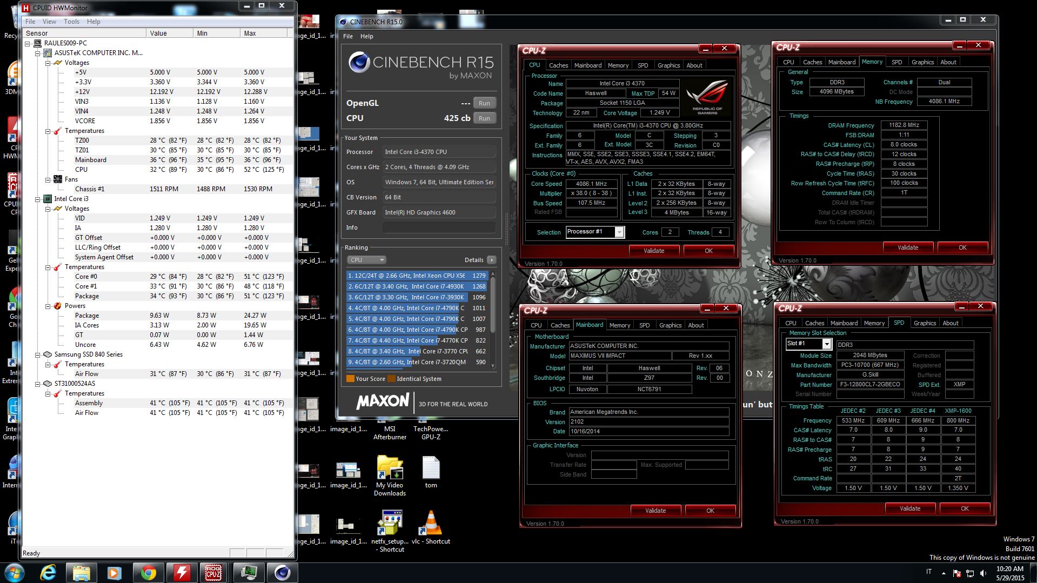Click Validate in the CPU-tab CPU-Z window
1037x583 pixels.
tap(654, 251)
